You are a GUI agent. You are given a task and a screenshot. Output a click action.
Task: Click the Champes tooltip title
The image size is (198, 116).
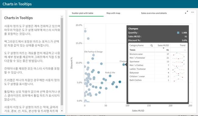coord(133,29)
